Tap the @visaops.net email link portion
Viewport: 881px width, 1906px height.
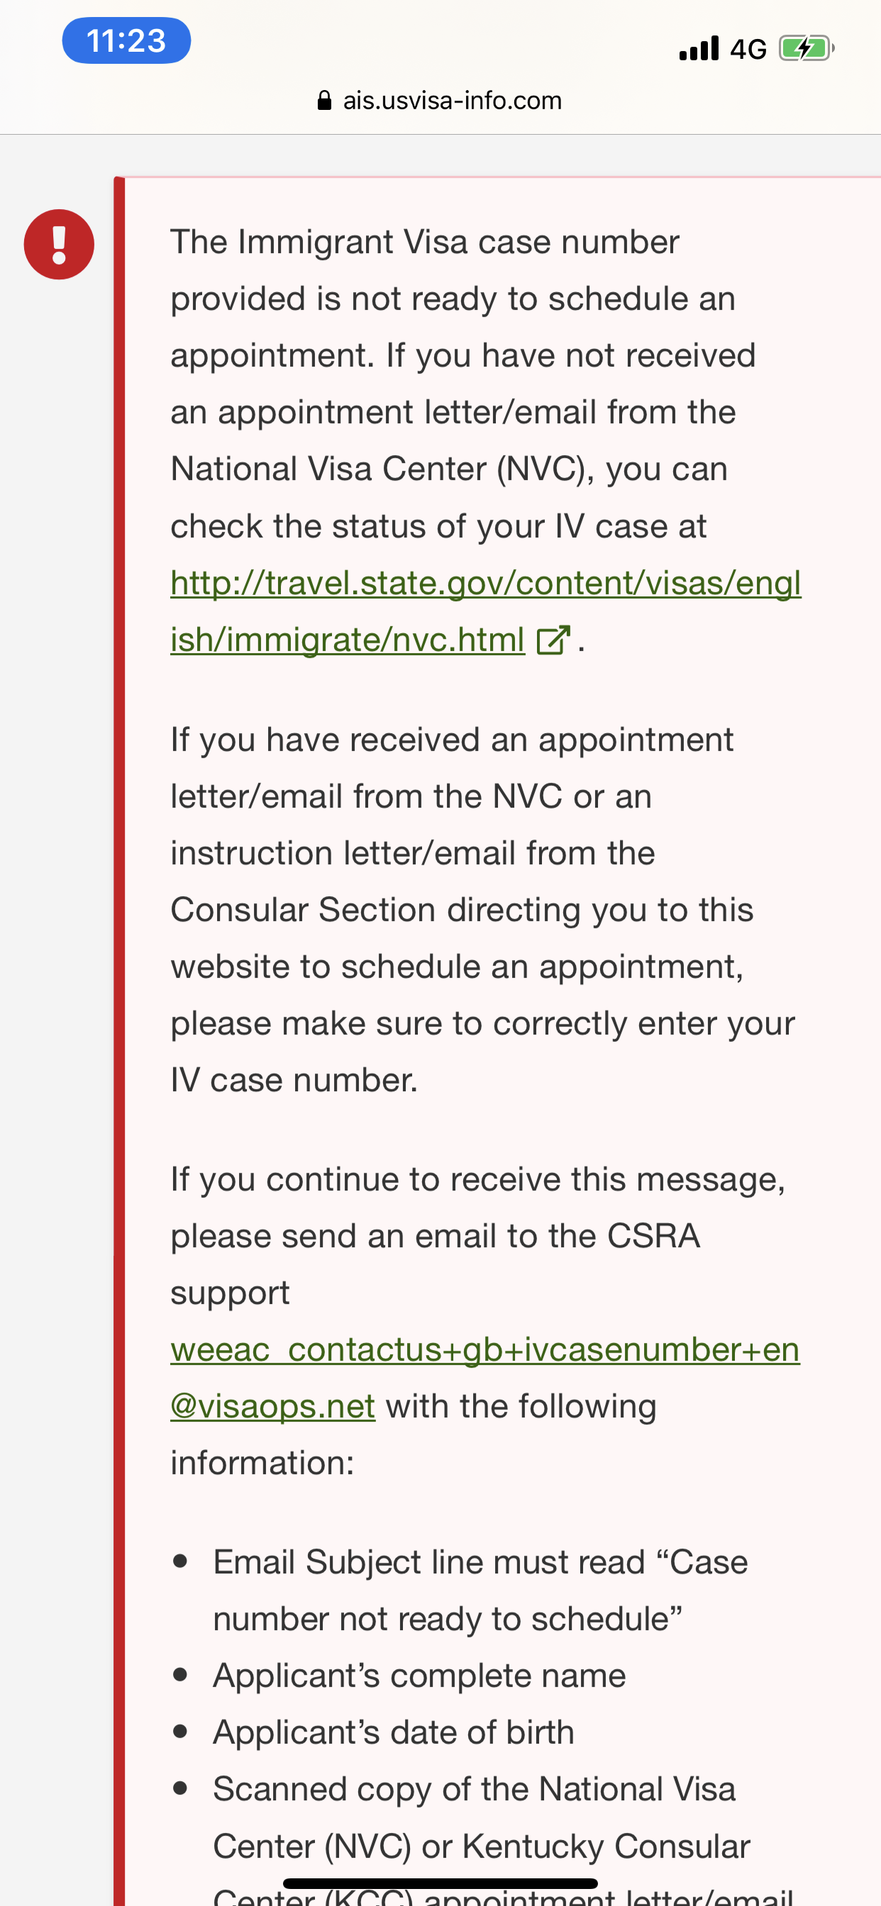(x=273, y=1406)
